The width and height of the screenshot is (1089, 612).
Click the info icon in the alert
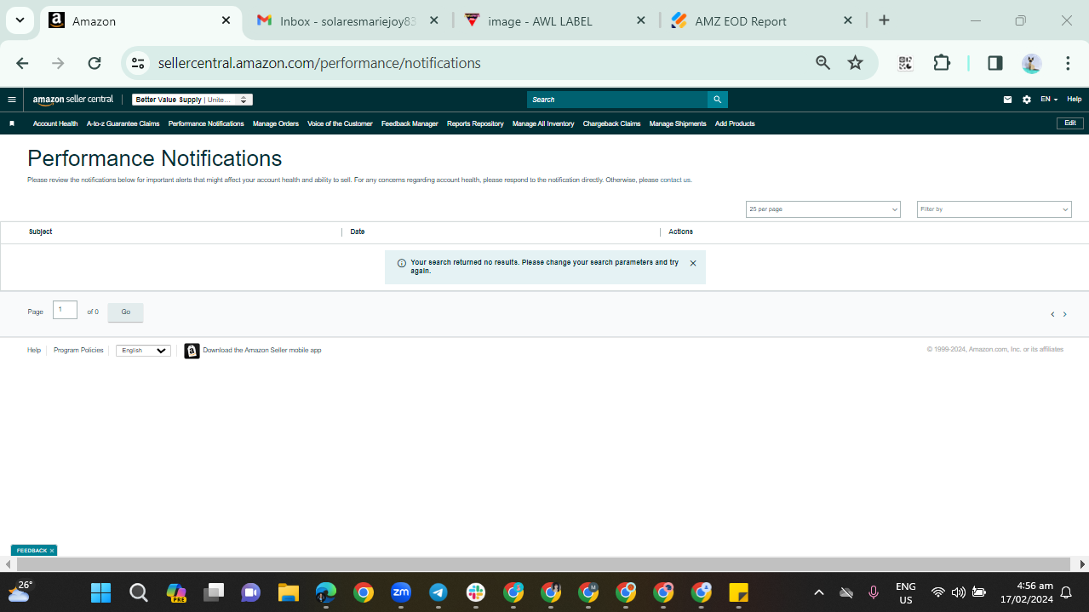402,263
